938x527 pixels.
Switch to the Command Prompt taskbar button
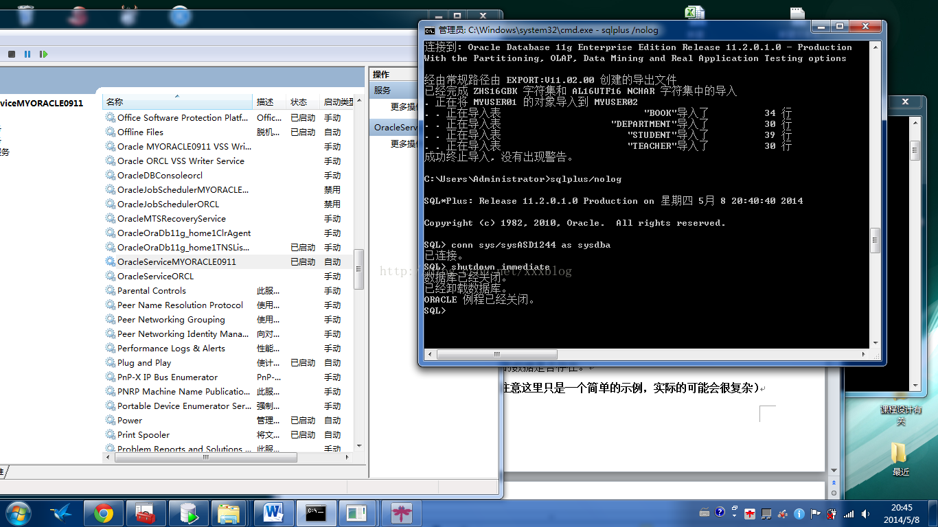pyautogui.click(x=316, y=513)
